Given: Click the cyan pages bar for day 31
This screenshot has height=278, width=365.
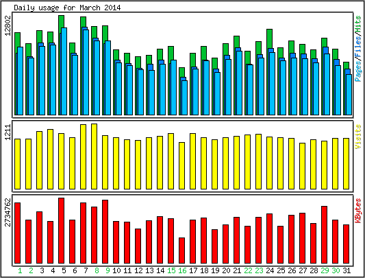Looking at the screenshot, I should [349, 95].
